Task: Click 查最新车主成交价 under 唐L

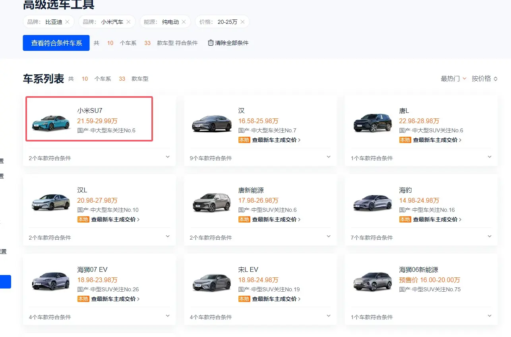Action: tap(437, 140)
